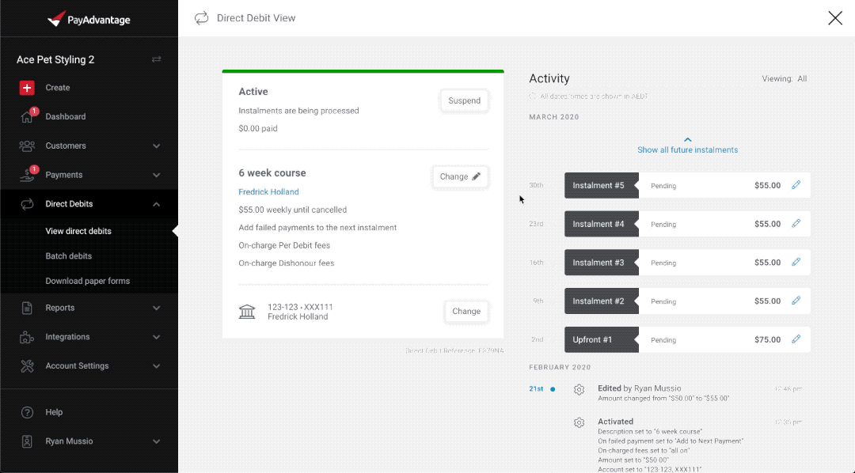This screenshot has height=473, width=855.
Task: Expand the Customers menu chevron
Action: [x=157, y=146]
